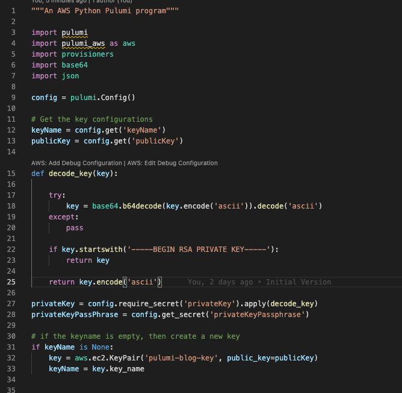Click the string 'pulumi-blog-key'
The height and width of the screenshot is (393, 402).
coord(181,358)
